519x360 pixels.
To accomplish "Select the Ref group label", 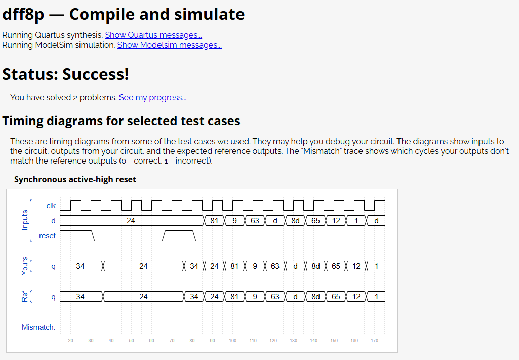I will click(x=25, y=296).
